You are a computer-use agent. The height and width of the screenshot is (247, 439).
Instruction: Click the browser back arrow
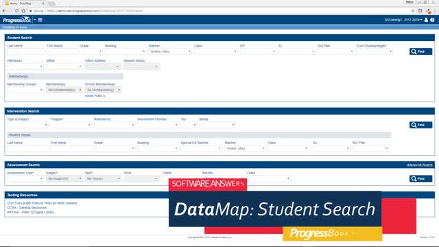(4, 11)
